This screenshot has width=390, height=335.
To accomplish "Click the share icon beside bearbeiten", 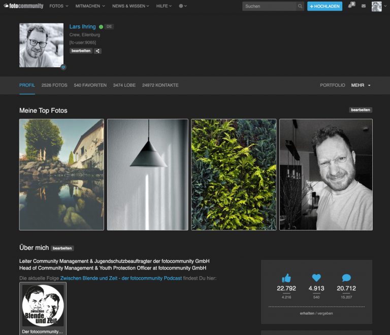I will tap(98, 51).
